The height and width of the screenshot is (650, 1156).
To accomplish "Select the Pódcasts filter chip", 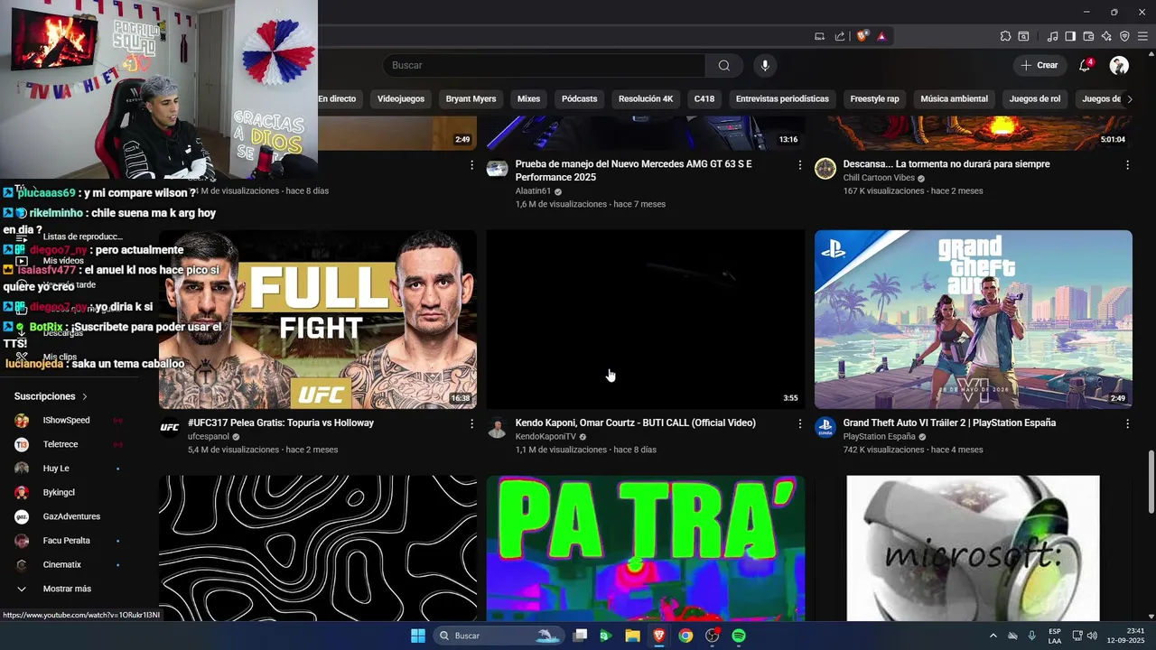I will tap(579, 98).
